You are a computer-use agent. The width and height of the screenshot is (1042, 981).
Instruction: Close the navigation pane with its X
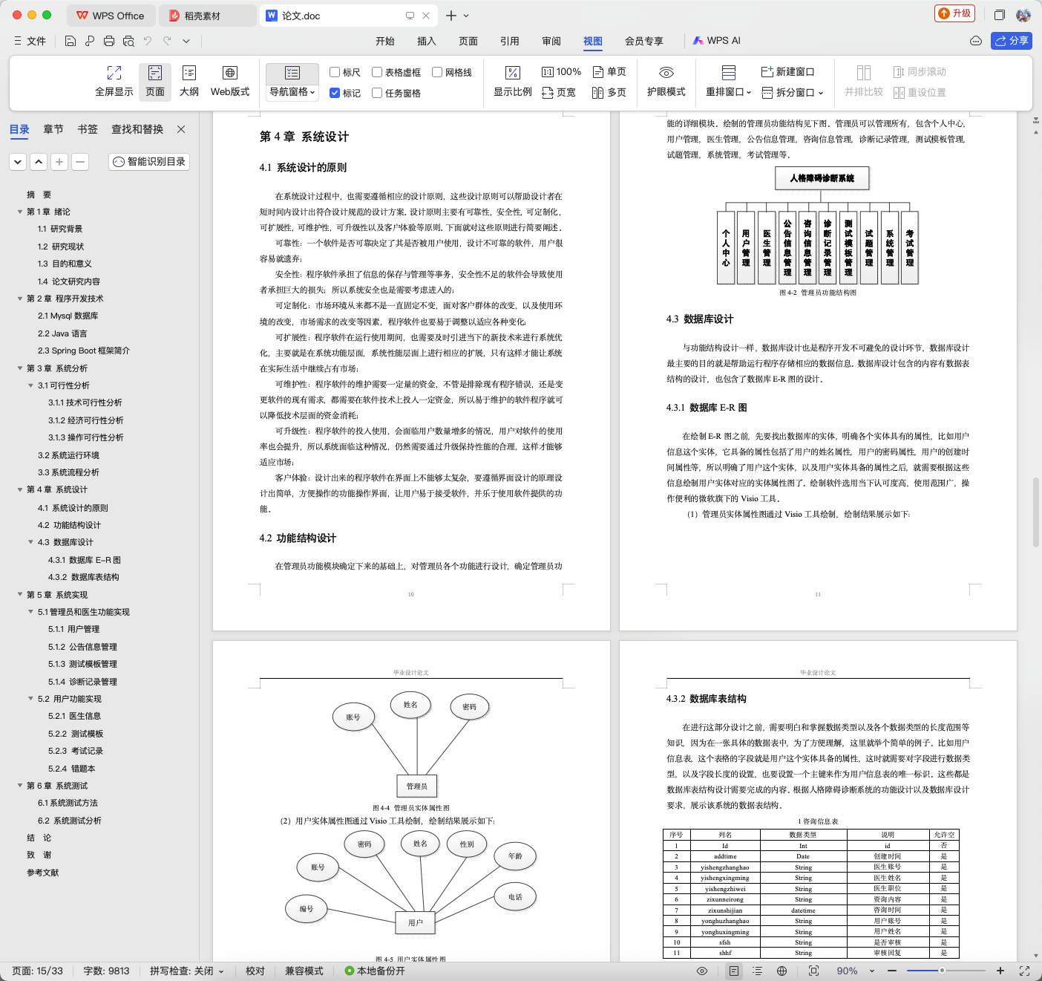[x=181, y=129]
